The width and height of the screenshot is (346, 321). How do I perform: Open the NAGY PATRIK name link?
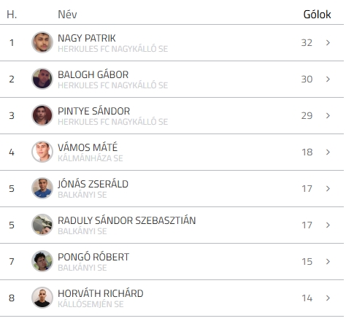[x=87, y=38]
